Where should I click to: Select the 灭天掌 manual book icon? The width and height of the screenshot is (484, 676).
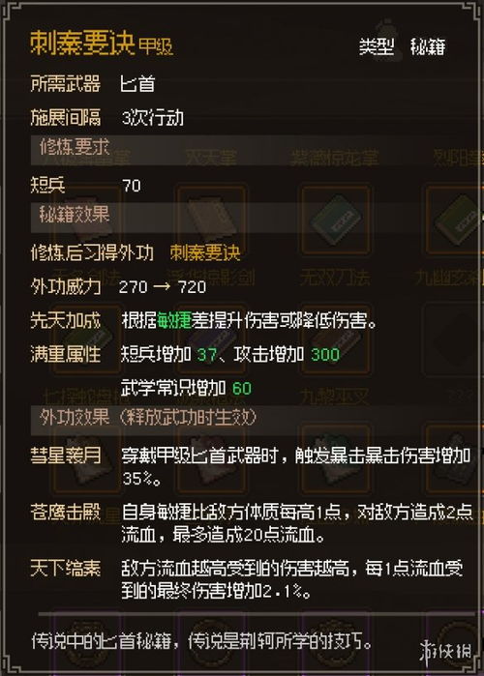tap(212, 220)
